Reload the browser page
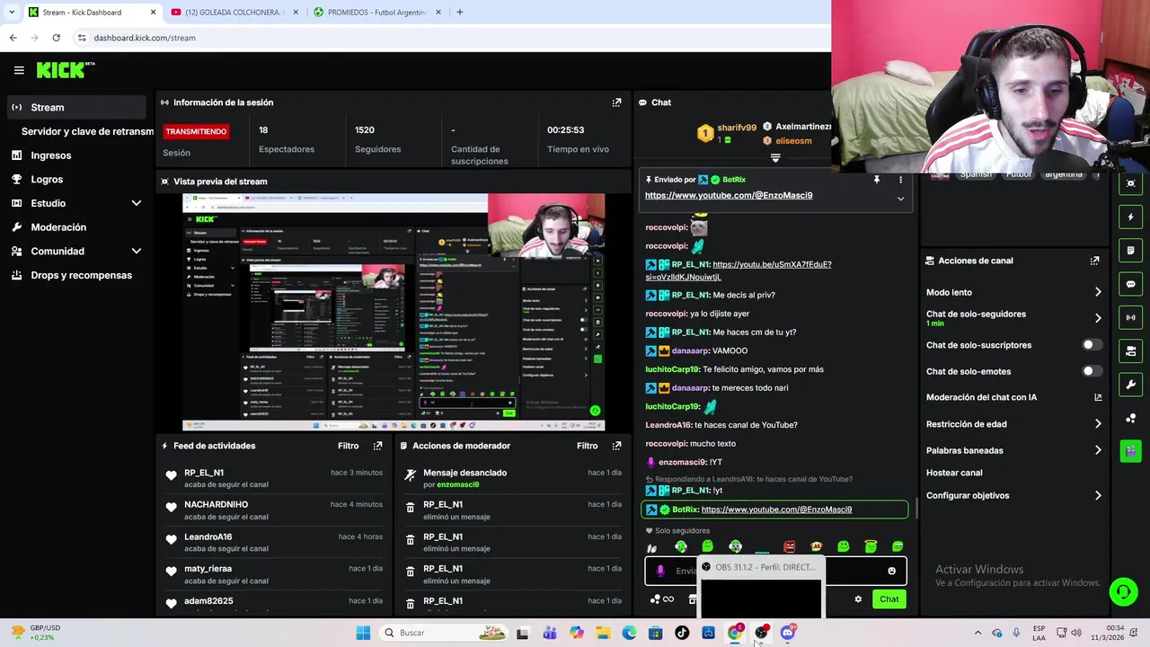The height and width of the screenshot is (647, 1150). pos(56,38)
